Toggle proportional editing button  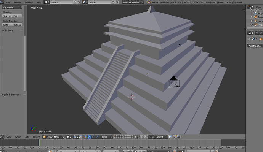[141, 137]
